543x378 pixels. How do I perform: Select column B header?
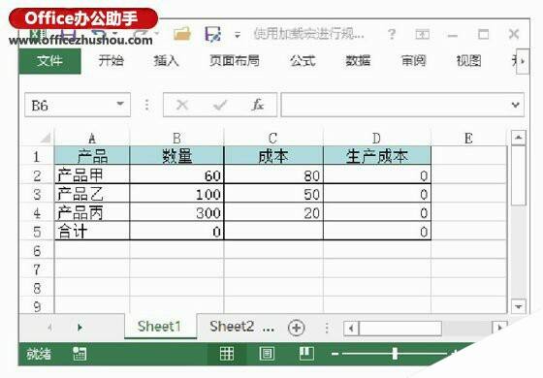pyautogui.click(x=176, y=139)
